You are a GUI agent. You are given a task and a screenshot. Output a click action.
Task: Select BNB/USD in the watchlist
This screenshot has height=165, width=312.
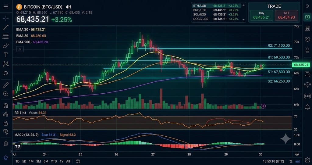click(216, 10)
